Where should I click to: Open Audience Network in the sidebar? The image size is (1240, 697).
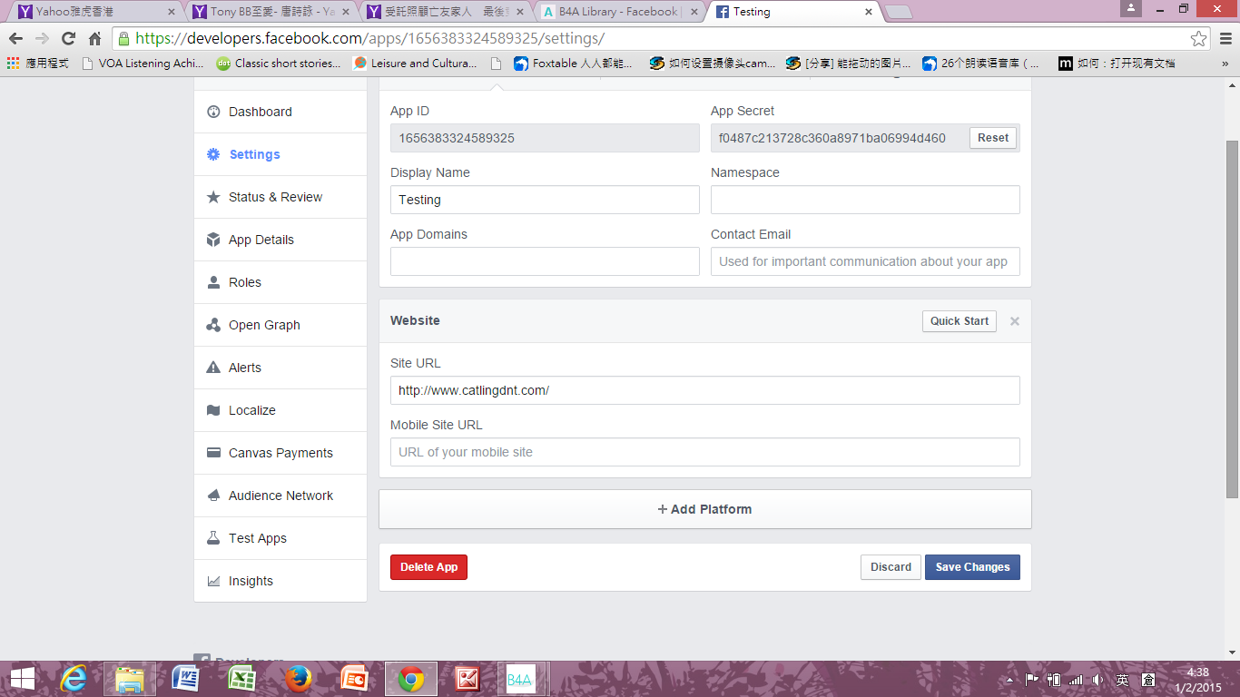pyautogui.click(x=280, y=496)
